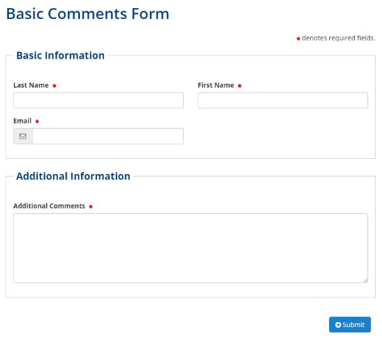Click the Additional Comments label
382x341 pixels.
(x=49, y=206)
